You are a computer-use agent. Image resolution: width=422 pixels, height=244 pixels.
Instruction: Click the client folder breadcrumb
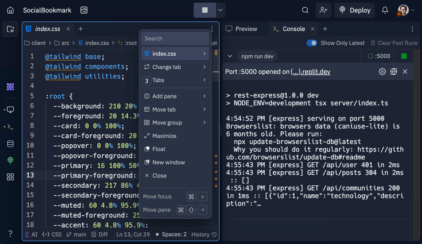click(x=35, y=43)
